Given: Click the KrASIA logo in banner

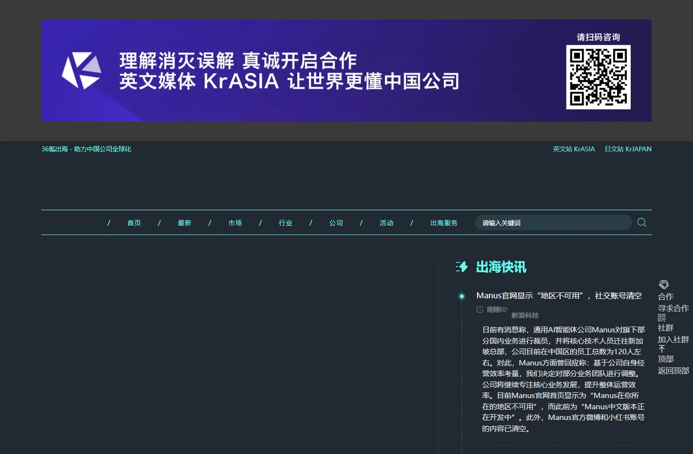Looking at the screenshot, I should coord(81,71).
